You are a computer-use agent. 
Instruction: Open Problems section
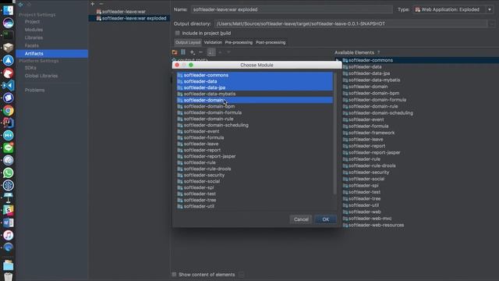point(34,91)
